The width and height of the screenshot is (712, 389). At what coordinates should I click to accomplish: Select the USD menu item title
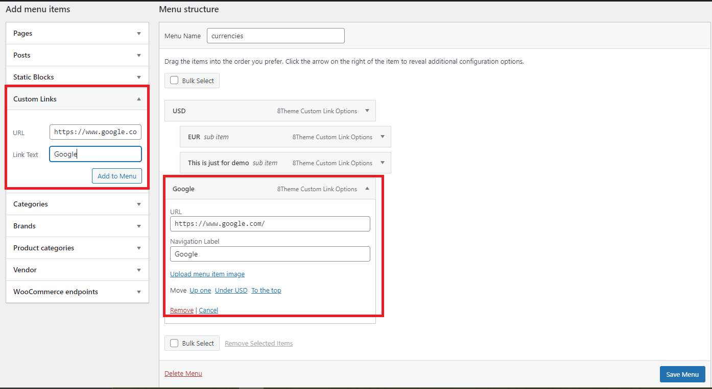pyautogui.click(x=179, y=111)
